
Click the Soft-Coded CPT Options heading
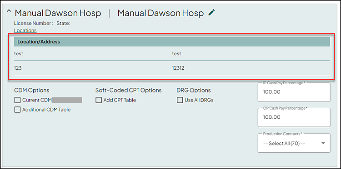click(128, 90)
